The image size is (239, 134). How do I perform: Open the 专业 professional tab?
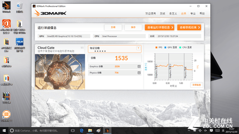[193, 13]
